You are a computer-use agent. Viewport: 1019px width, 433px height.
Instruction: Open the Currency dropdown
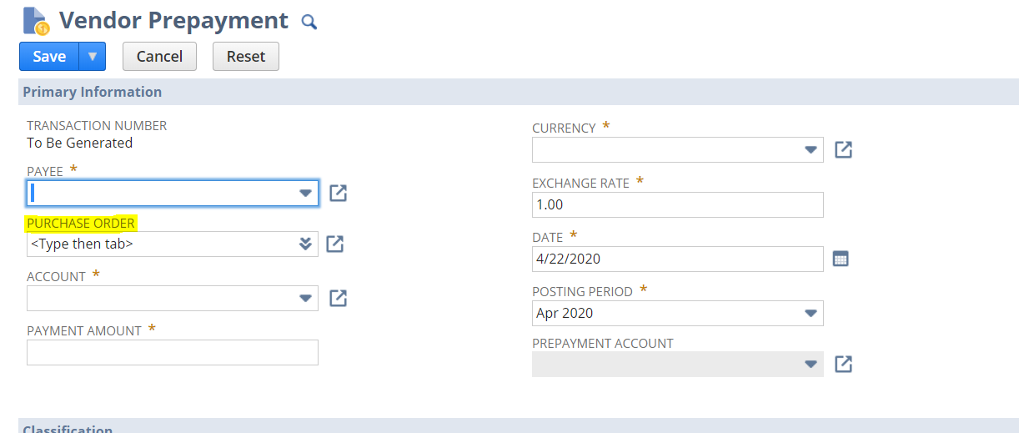pyautogui.click(x=810, y=150)
